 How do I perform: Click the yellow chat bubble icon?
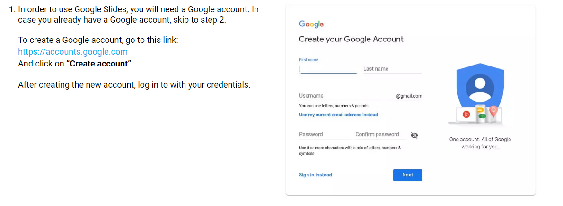coord(479,111)
